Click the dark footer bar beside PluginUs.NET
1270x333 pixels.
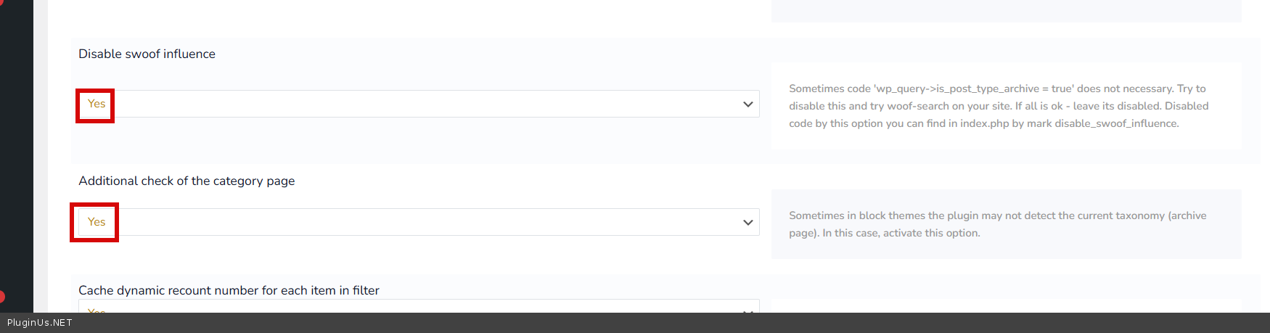[653, 323]
